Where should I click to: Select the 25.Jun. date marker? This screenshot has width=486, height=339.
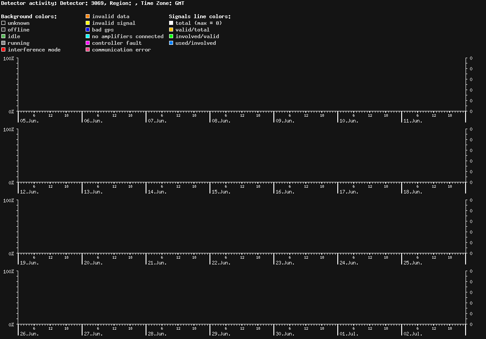point(413,263)
